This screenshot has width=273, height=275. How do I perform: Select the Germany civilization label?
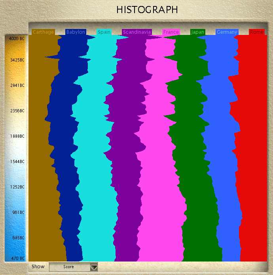pyautogui.click(x=227, y=32)
